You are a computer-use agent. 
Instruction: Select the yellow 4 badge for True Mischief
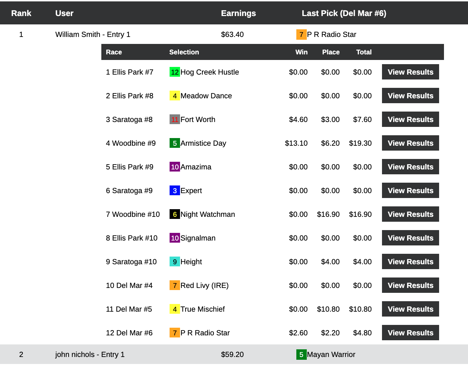coord(174,309)
